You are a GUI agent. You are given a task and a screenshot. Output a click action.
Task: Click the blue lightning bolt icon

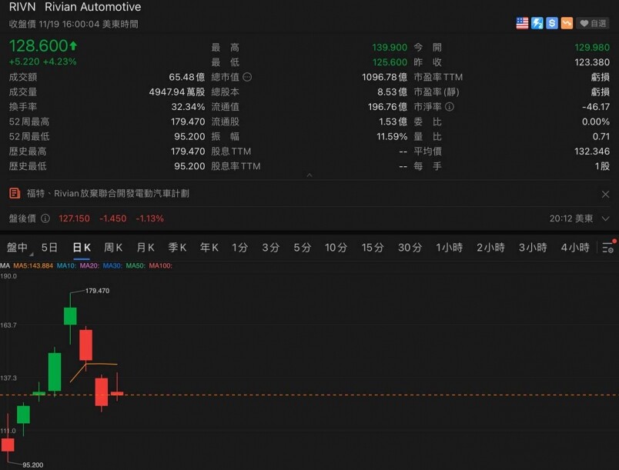(x=537, y=23)
